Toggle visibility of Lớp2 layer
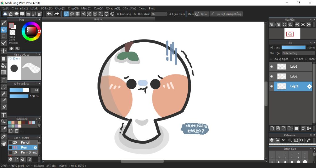316x168 pixels. pyautogui.click(x=272, y=77)
